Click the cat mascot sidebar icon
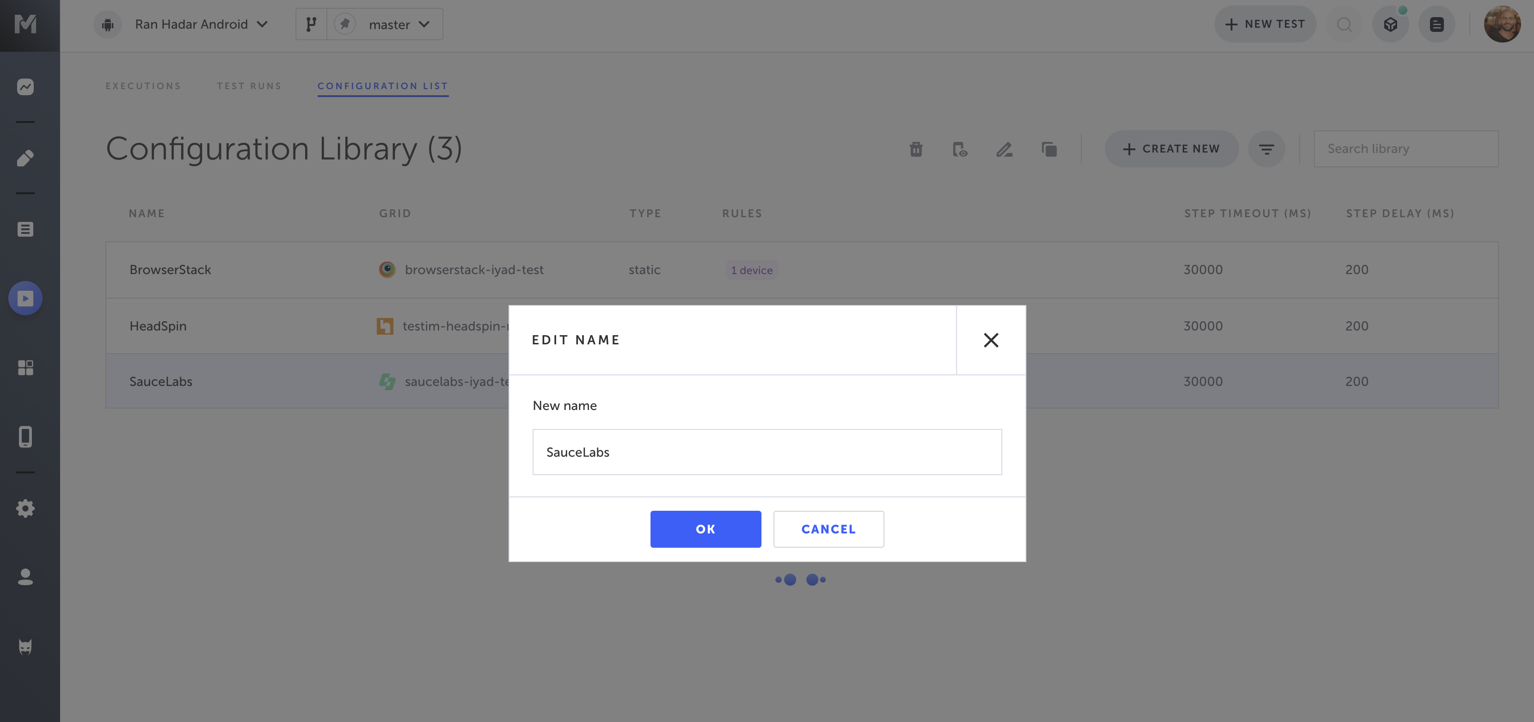The width and height of the screenshot is (1534, 722). (x=25, y=647)
